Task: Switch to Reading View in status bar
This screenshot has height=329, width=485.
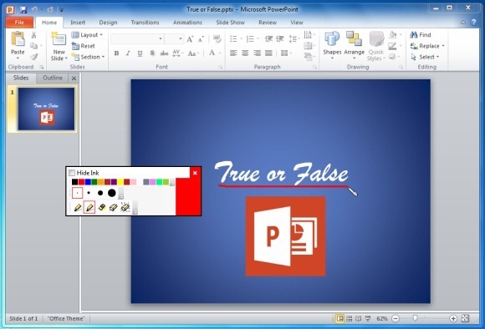Action: pos(358,318)
